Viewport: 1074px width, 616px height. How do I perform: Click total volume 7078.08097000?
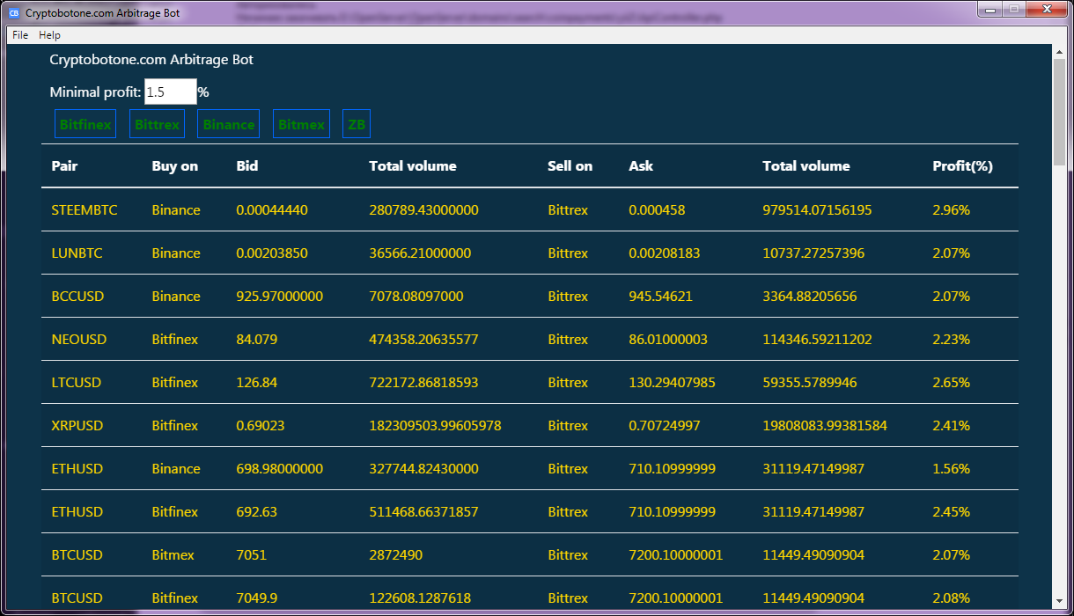tap(416, 297)
